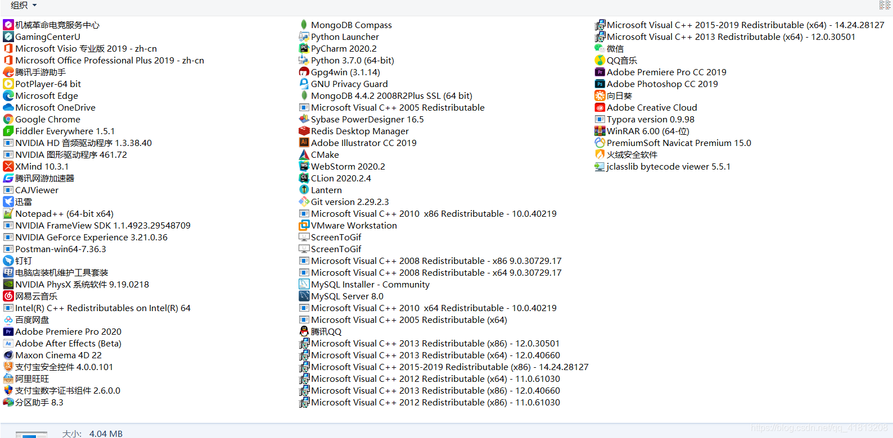Select the PyCharm 2020.2 icon
This screenshot has width=893, height=438.
(304, 48)
